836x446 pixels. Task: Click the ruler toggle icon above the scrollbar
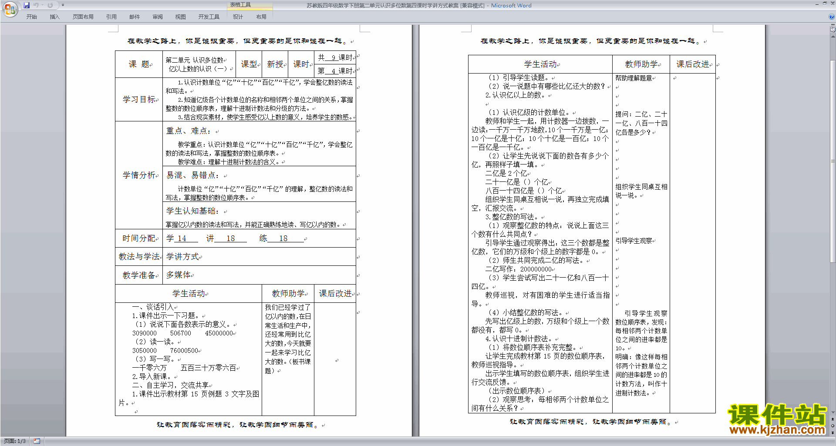pyautogui.click(x=833, y=30)
